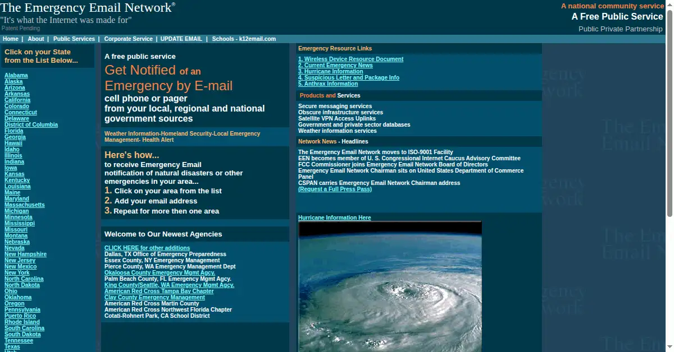Click the Florida state link

(x=14, y=131)
